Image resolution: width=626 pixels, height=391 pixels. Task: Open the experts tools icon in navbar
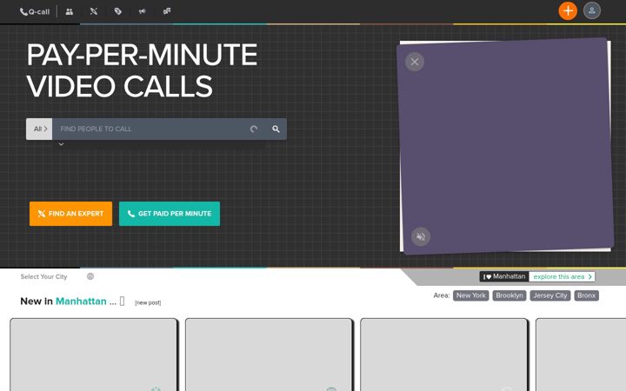pyautogui.click(x=94, y=11)
